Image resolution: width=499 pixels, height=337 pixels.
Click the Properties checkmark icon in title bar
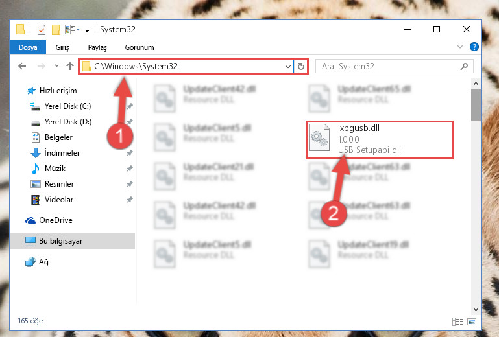(x=42, y=30)
